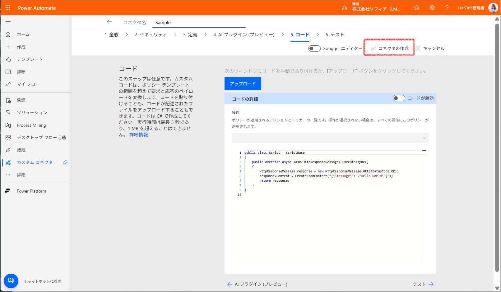Click the scroll down arrow on scrollbar
This screenshot has width=501, height=292.
tap(497, 288)
